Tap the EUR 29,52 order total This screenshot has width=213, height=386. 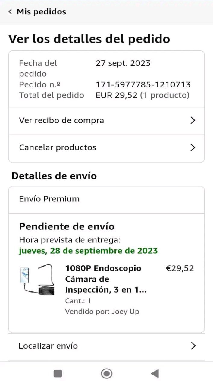coord(117,95)
